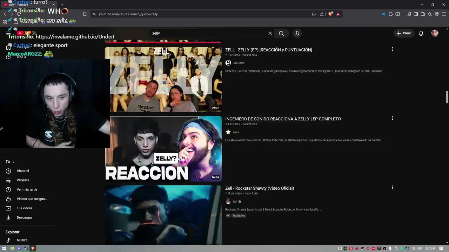This screenshot has width=449, height=252.
Task: Open more options for Rockstar Shawty video
Action: [392, 188]
